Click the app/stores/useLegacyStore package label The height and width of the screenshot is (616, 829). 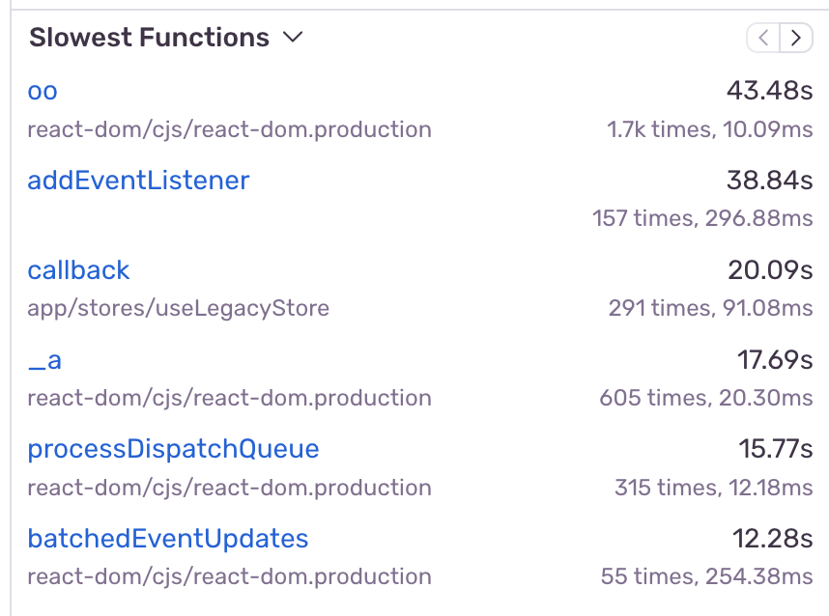[x=178, y=309]
